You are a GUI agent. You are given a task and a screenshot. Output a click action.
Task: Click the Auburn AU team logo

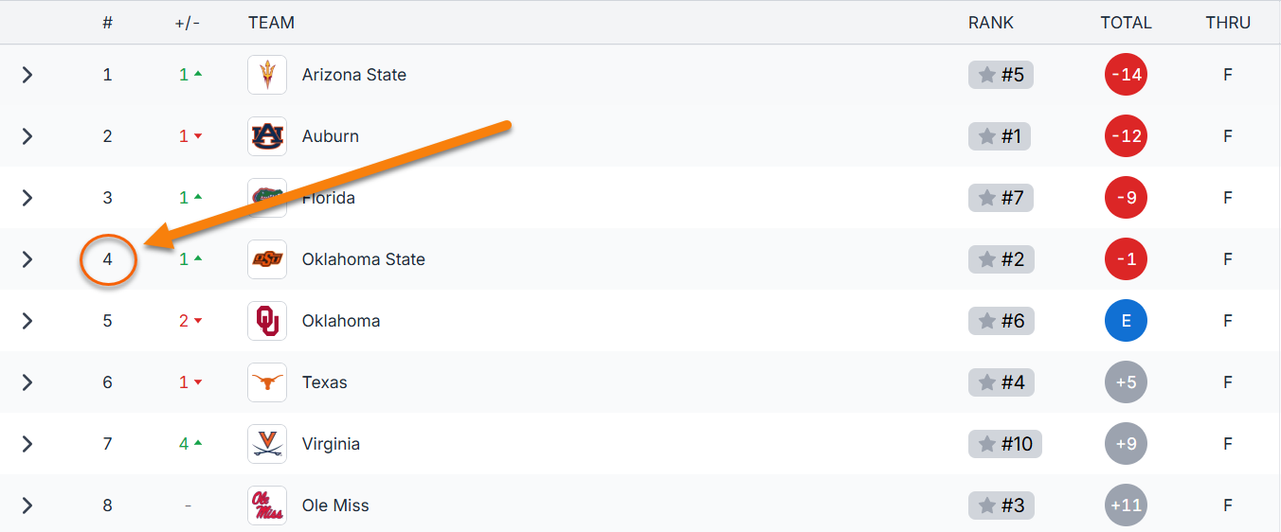click(x=267, y=136)
